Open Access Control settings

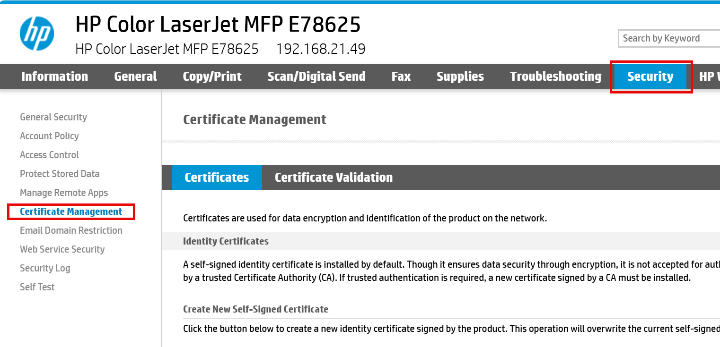[49, 155]
